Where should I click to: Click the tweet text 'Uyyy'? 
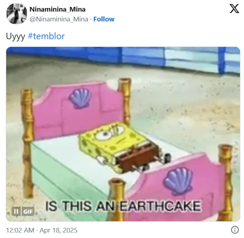[x=16, y=37]
